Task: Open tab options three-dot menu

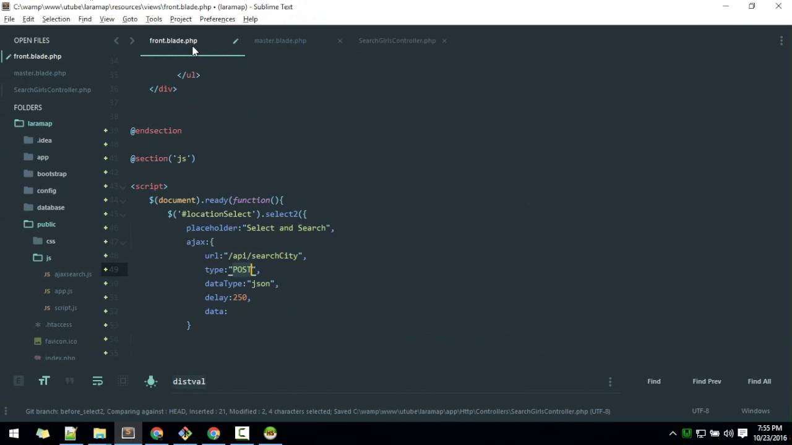Action: (x=781, y=41)
